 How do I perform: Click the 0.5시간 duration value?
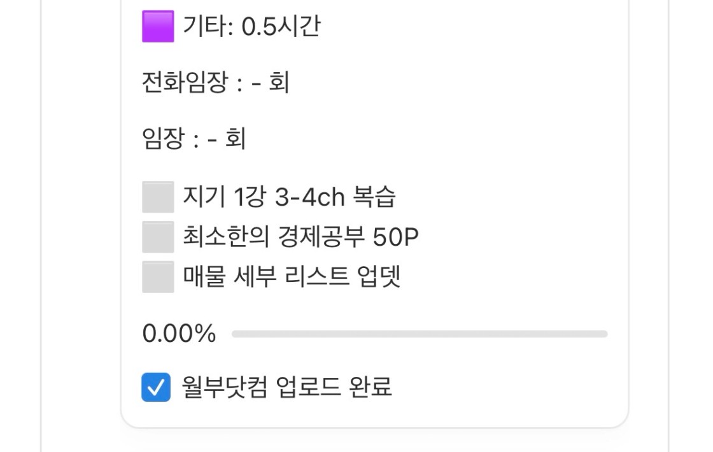pyautogui.click(x=281, y=27)
